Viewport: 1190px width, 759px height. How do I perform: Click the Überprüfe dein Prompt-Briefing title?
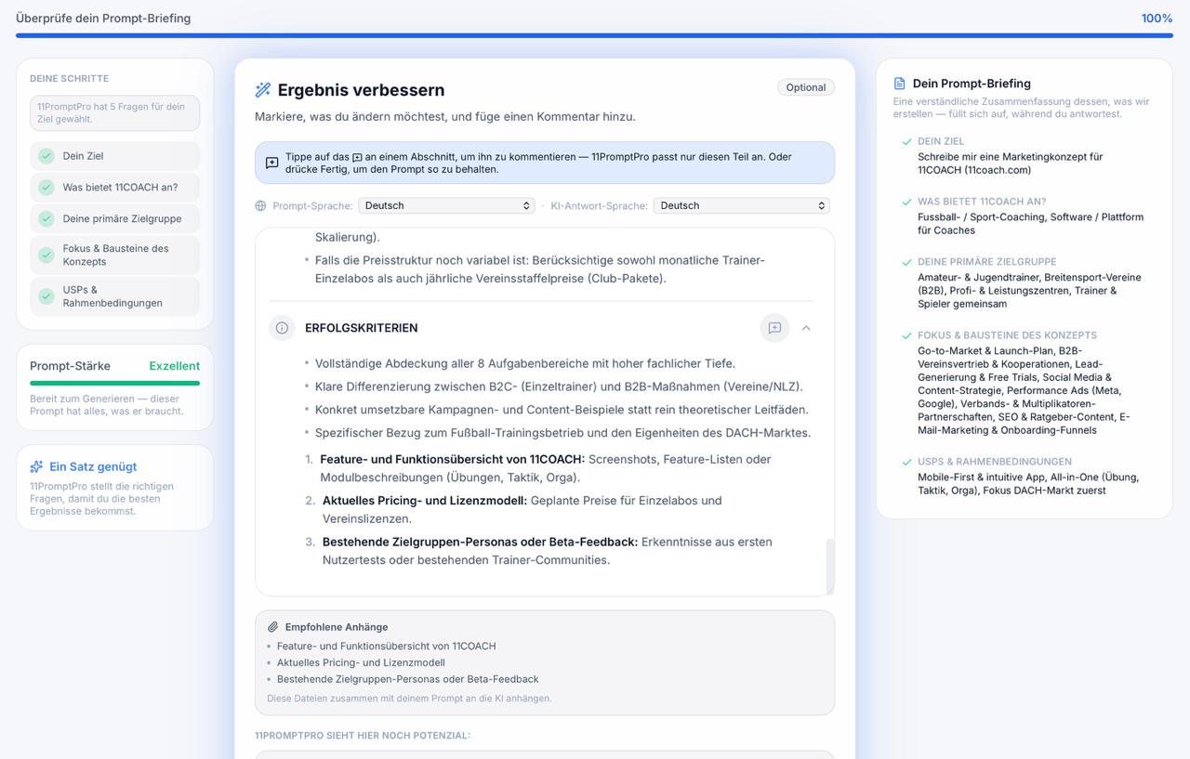tap(103, 19)
